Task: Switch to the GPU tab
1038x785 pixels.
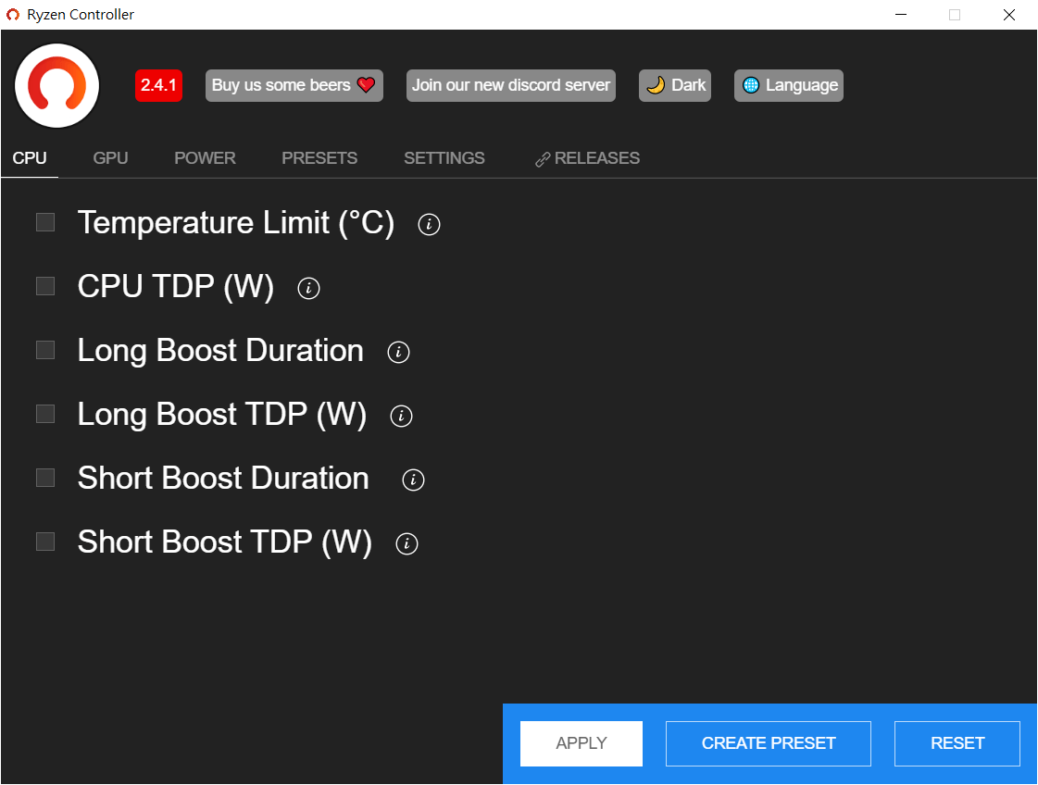Action: tap(110, 158)
